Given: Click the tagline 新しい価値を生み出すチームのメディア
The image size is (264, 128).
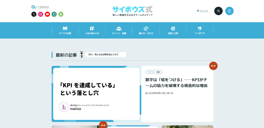Looking at the screenshot, I should coord(133,15).
